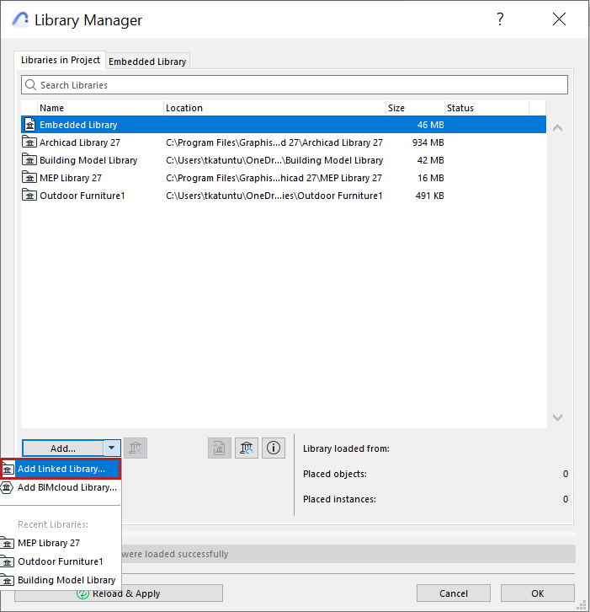
Task: Click the list scroll down arrow
Action: [558, 417]
